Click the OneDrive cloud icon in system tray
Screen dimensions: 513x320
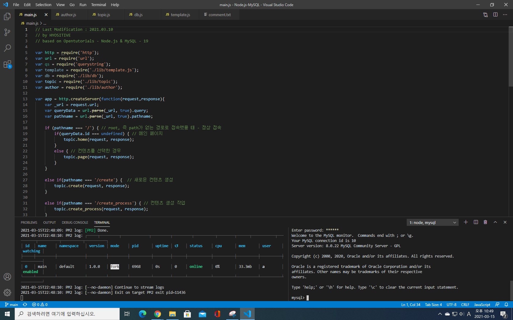(447, 314)
